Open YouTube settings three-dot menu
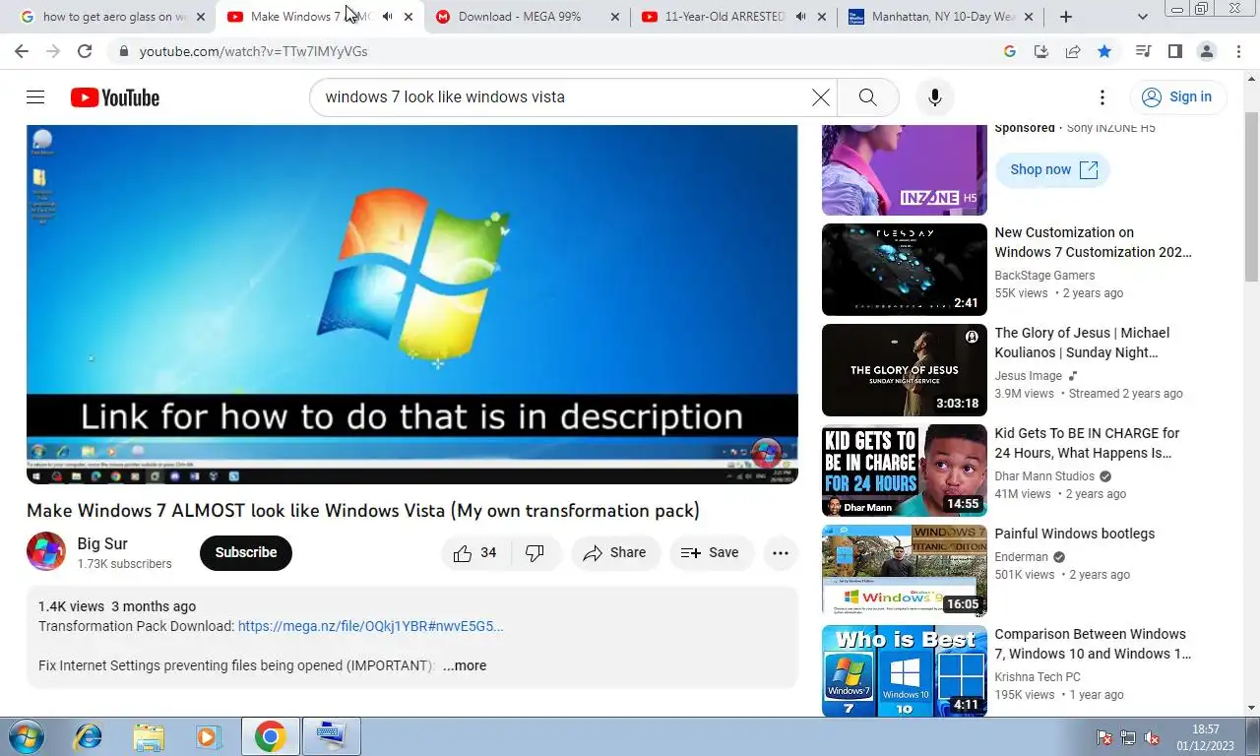1260x756 pixels. (x=1102, y=96)
